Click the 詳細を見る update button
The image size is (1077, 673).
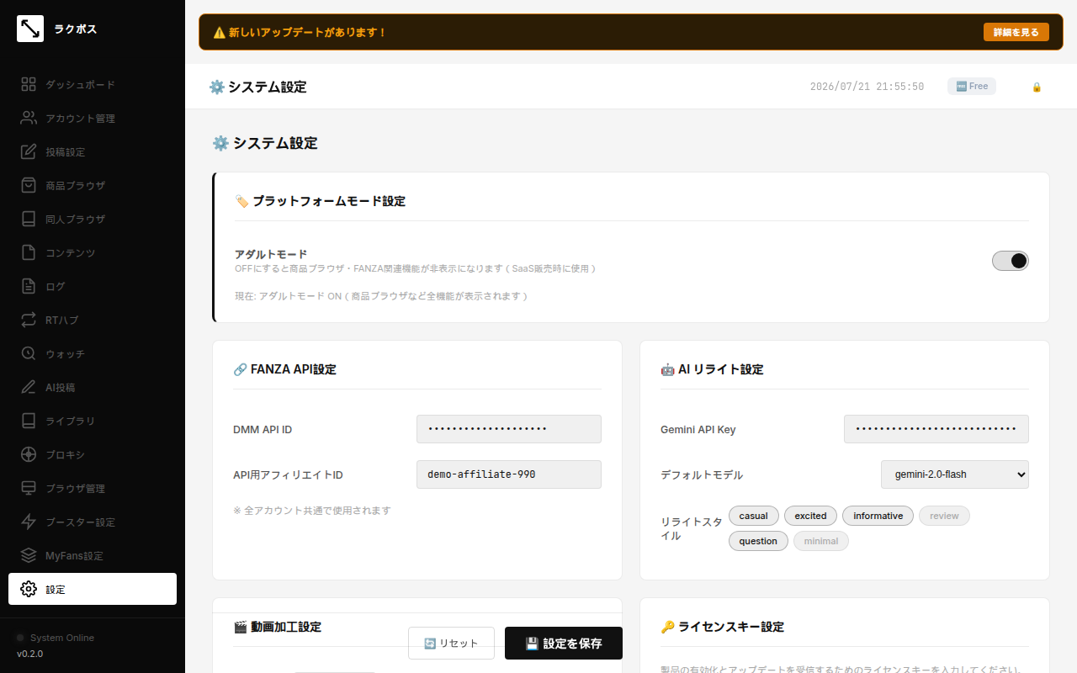tap(1016, 32)
